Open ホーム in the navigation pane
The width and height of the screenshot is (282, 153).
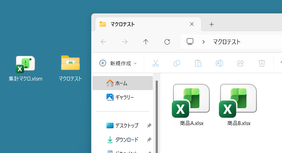(121, 83)
